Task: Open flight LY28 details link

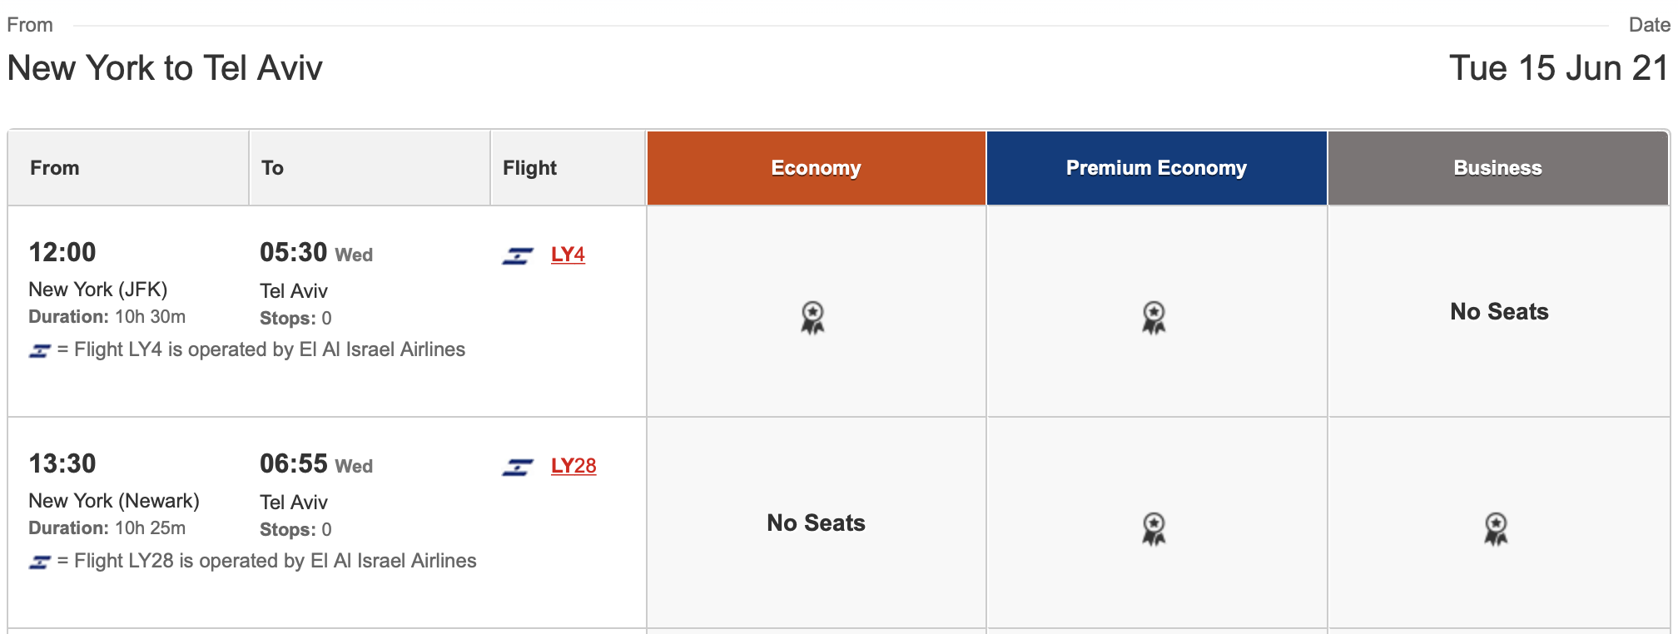Action: click(573, 466)
